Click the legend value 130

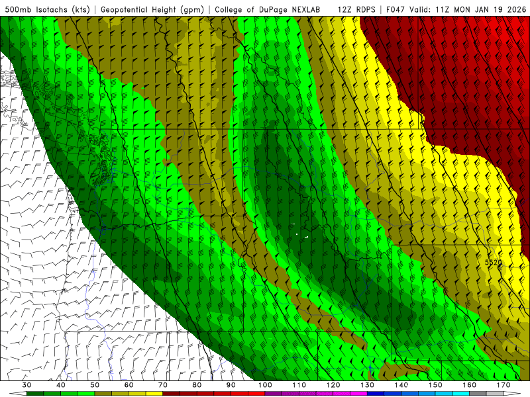click(x=368, y=385)
